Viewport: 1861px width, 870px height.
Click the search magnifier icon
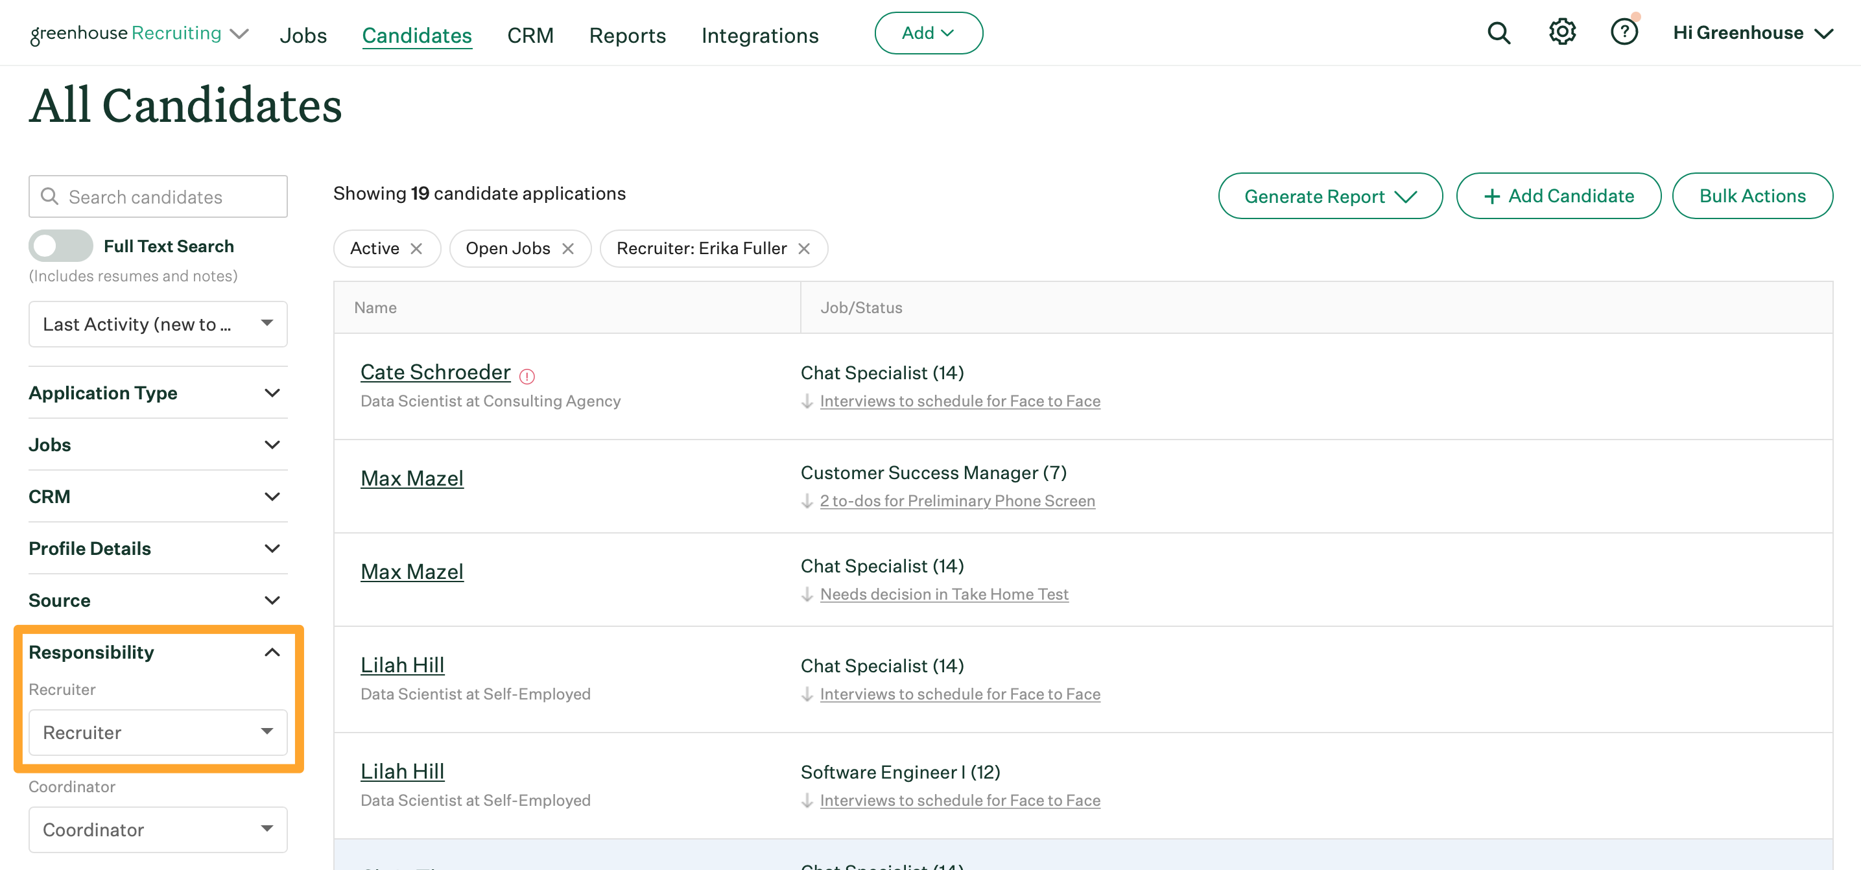coord(1499,32)
